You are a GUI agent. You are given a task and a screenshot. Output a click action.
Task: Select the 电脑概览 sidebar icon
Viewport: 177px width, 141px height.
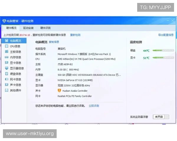point(6,41)
